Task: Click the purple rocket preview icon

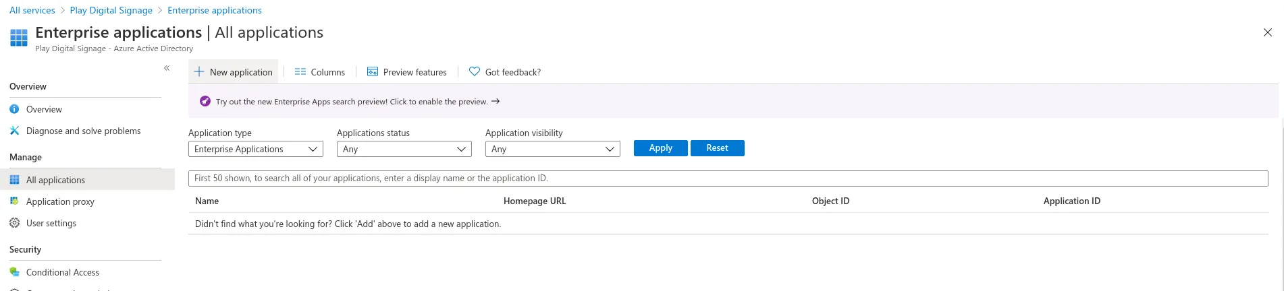Action: coord(205,101)
